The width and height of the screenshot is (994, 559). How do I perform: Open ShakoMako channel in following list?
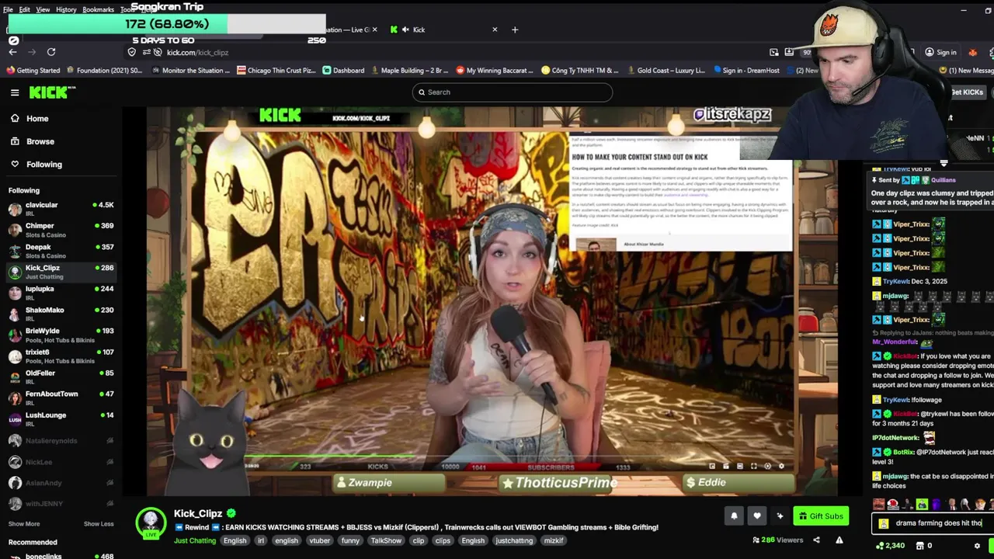pos(61,314)
